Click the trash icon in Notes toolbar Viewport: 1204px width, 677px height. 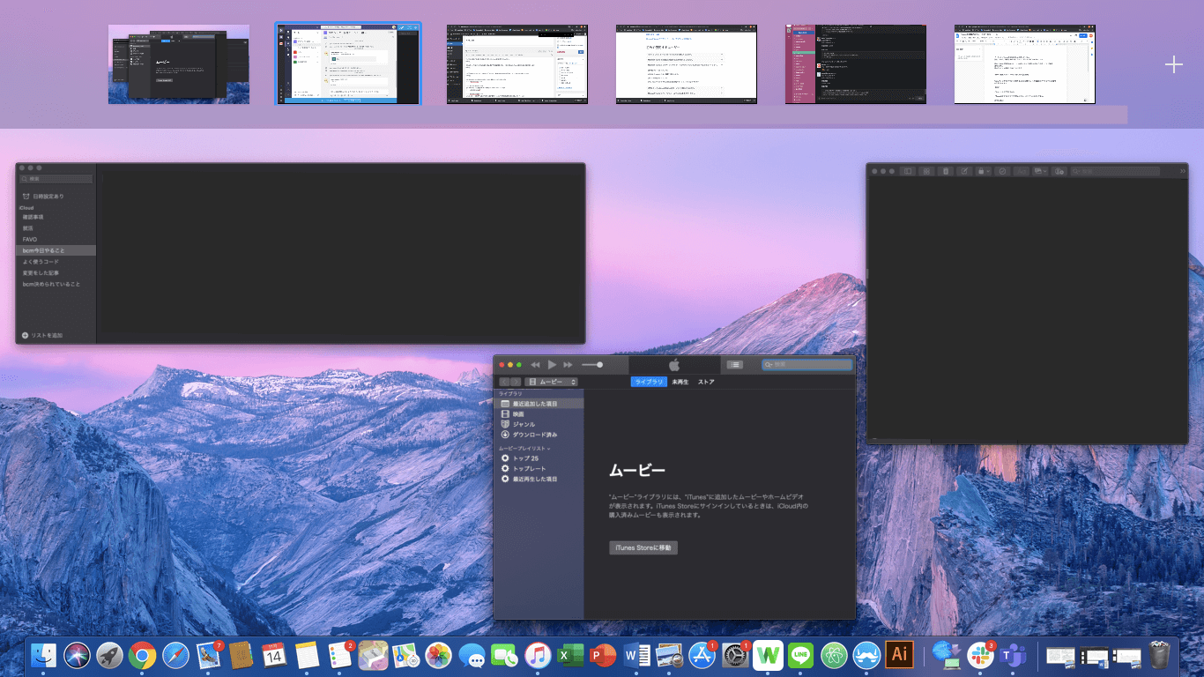click(946, 171)
